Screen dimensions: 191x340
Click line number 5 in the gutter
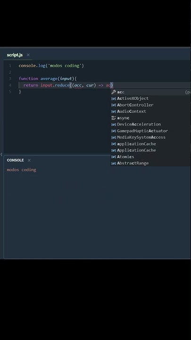[10, 92]
